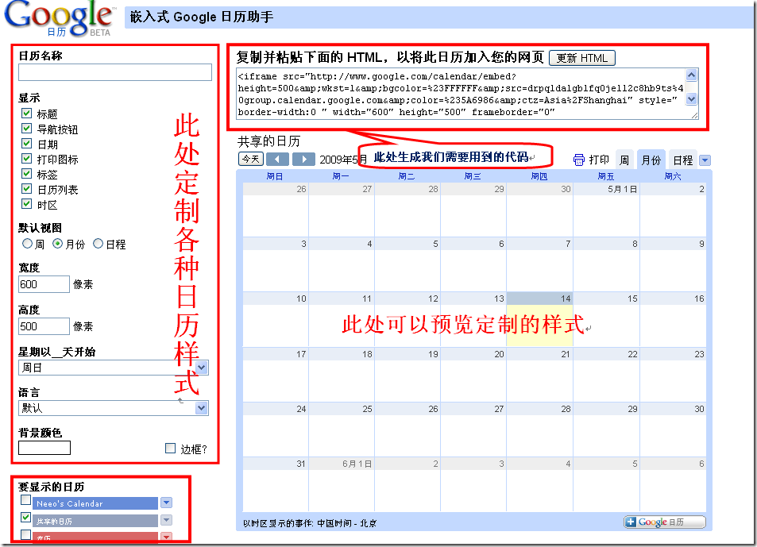The image size is (757, 547).
Task: Click the highlighted day 14 cell
Action: (539, 319)
